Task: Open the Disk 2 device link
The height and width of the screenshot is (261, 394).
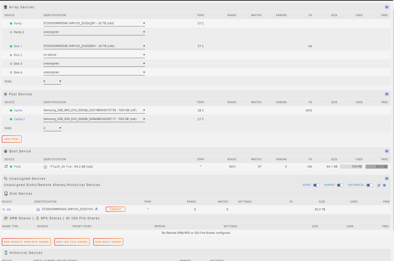Action: pyautogui.click(x=18, y=55)
